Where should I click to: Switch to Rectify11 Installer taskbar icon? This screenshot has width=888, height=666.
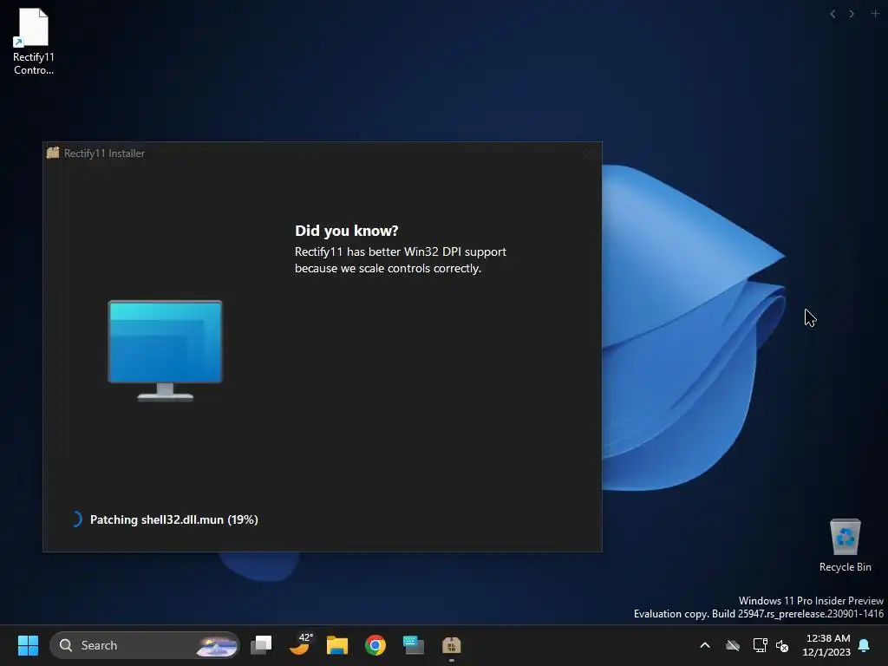pos(451,645)
